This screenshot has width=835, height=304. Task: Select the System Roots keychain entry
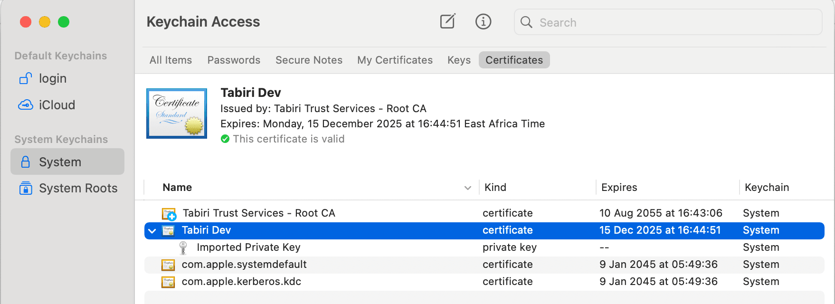77,188
